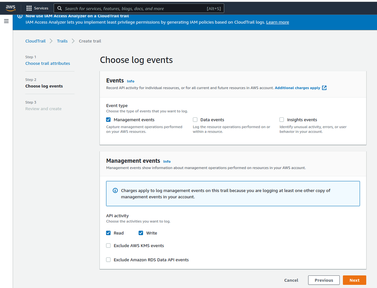Screen dimensions: 377x288
Task: Click the Create trail breadcrumb text
Action: pyautogui.click(x=90, y=41)
